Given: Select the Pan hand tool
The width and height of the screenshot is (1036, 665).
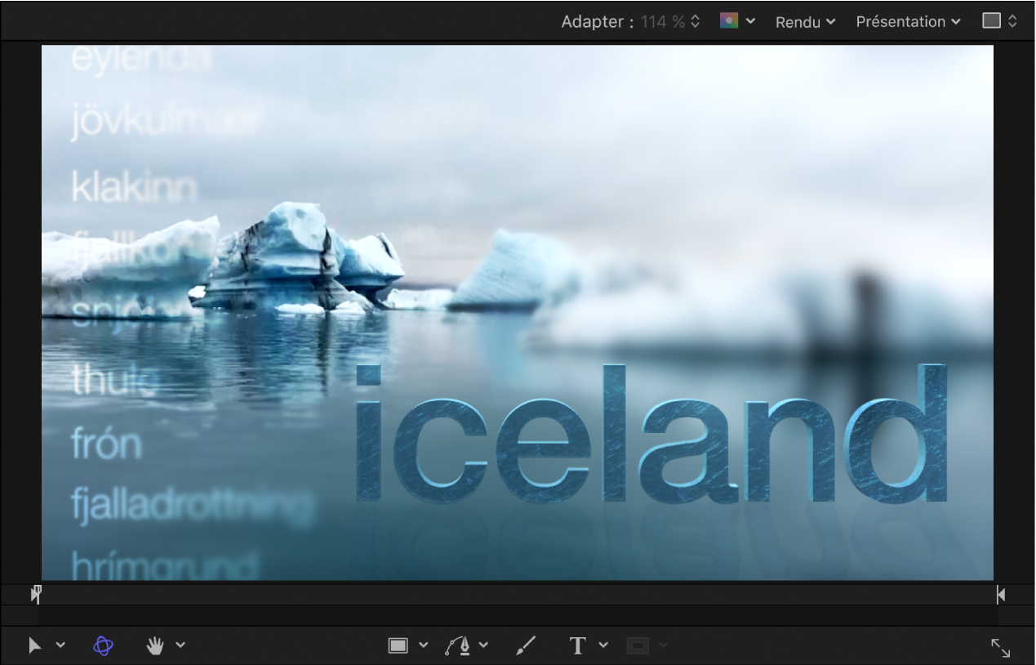Looking at the screenshot, I should click(x=155, y=645).
